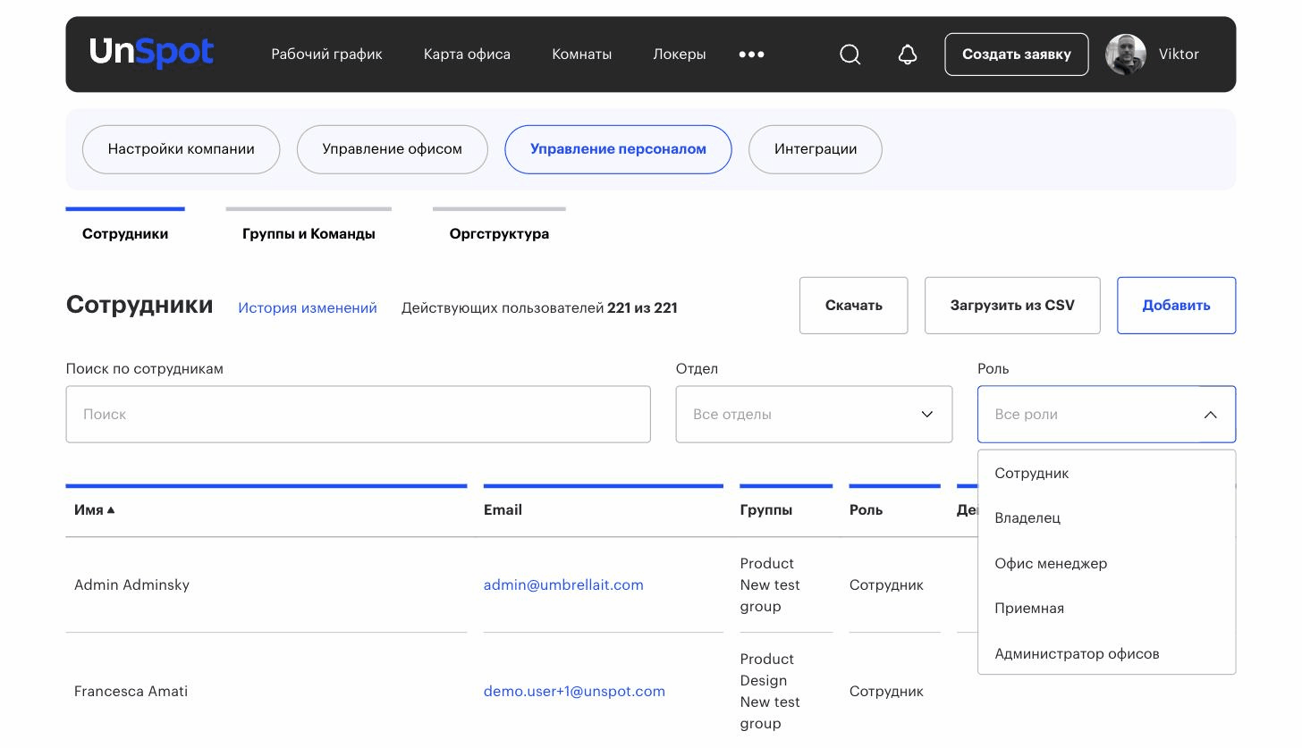Expand the Все отделы dropdown

point(814,414)
